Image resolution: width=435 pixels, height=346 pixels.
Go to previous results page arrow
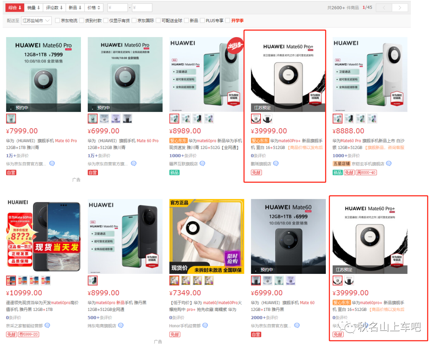pos(384,8)
